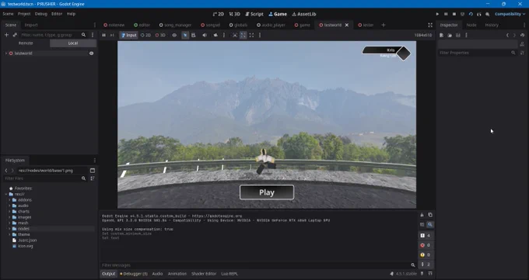Open camera override options three-dot menu
Screen dimensions: 529x280
[224, 35]
